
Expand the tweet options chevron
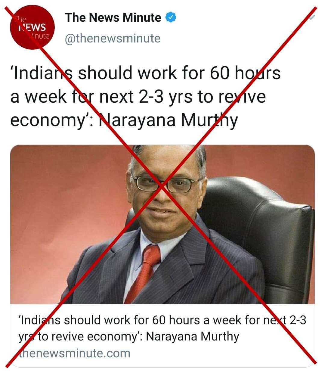312,17
